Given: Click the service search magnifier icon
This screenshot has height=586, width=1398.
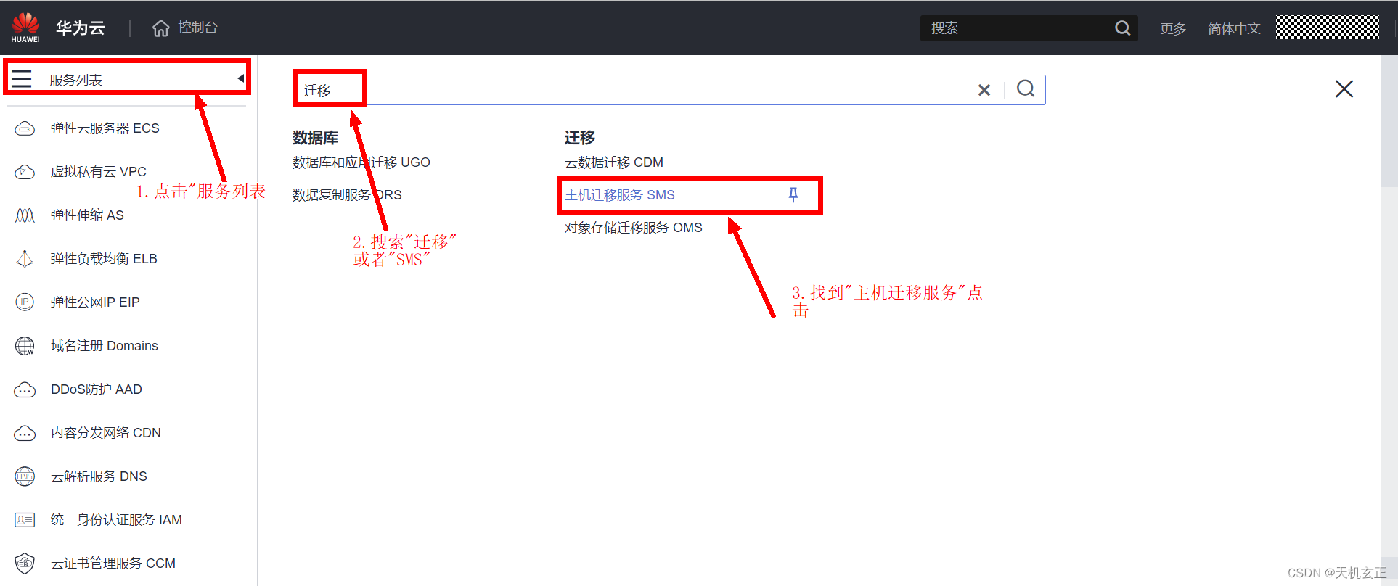Looking at the screenshot, I should click(x=1026, y=88).
